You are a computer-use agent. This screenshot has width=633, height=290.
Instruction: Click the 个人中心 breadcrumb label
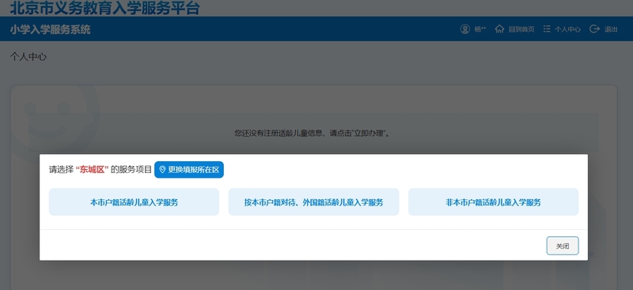tap(28, 57)
